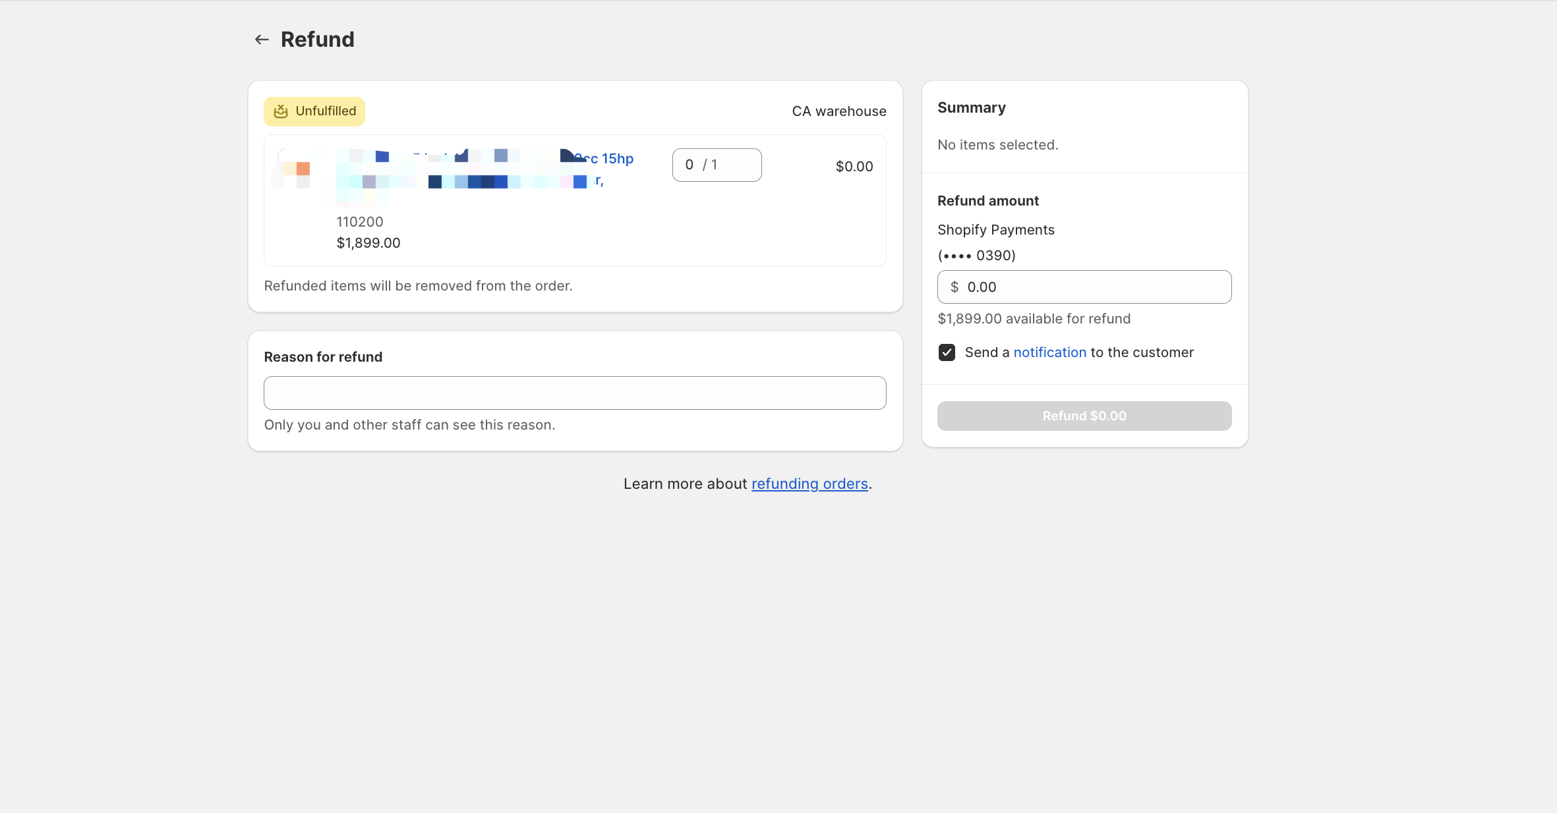The image size is (1557, 813).
Task: Open the refunding orders help link
Action: pos(809,484)
